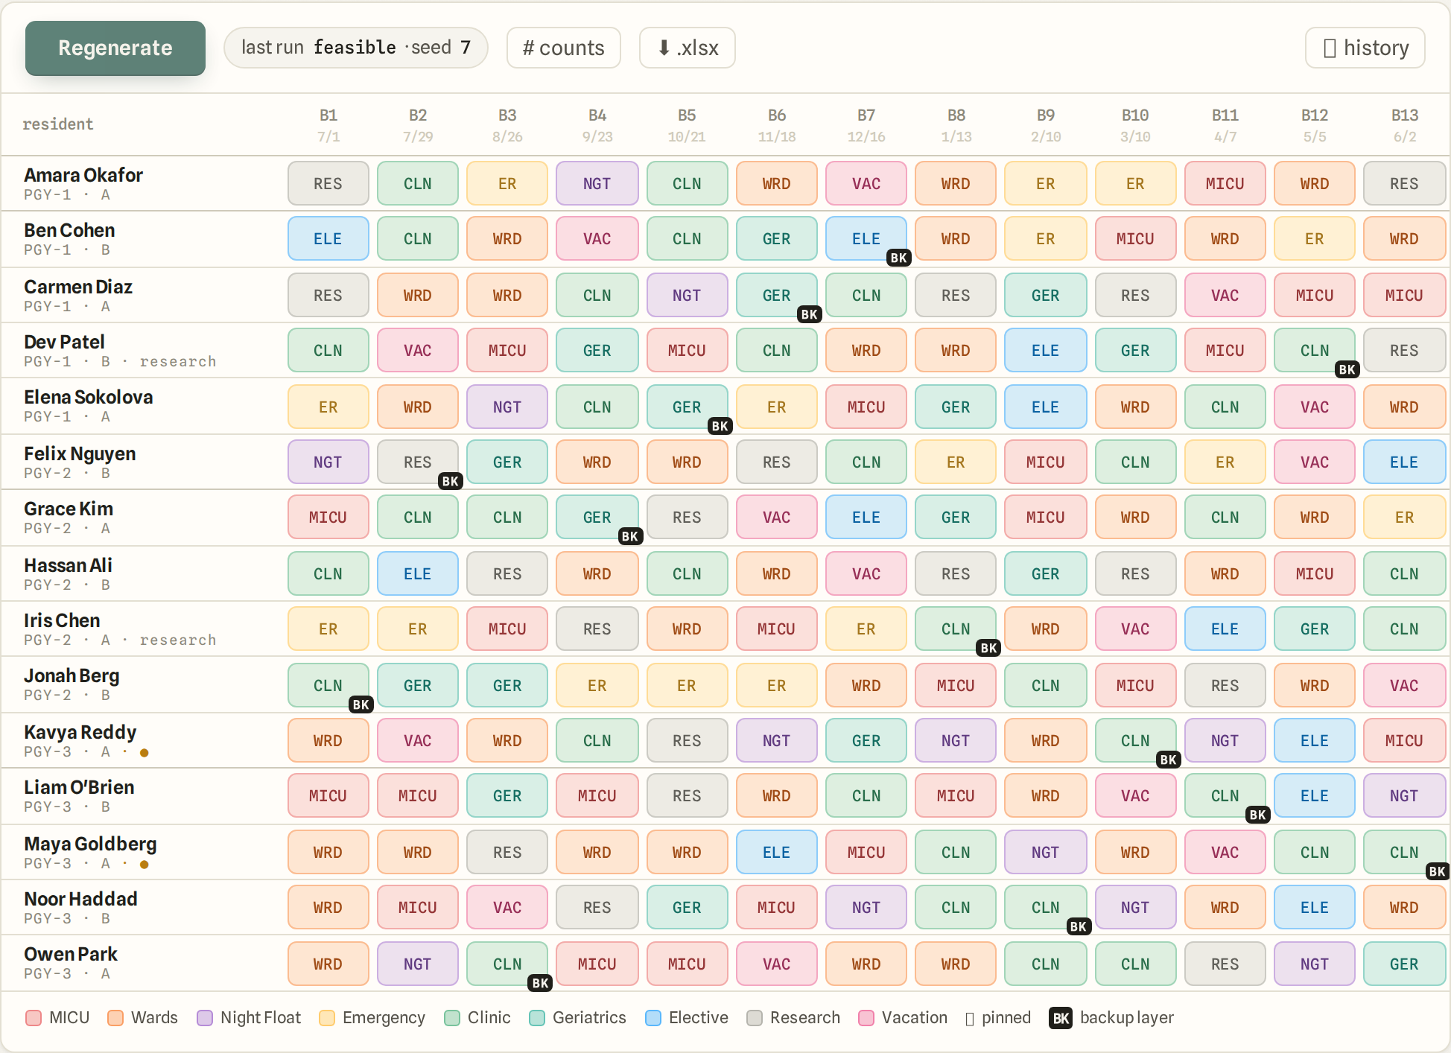The height and width of the screenshot is (1053, 1451).
Task: Click the Night Float legend swatch
Action: (x=205, y=1018)
